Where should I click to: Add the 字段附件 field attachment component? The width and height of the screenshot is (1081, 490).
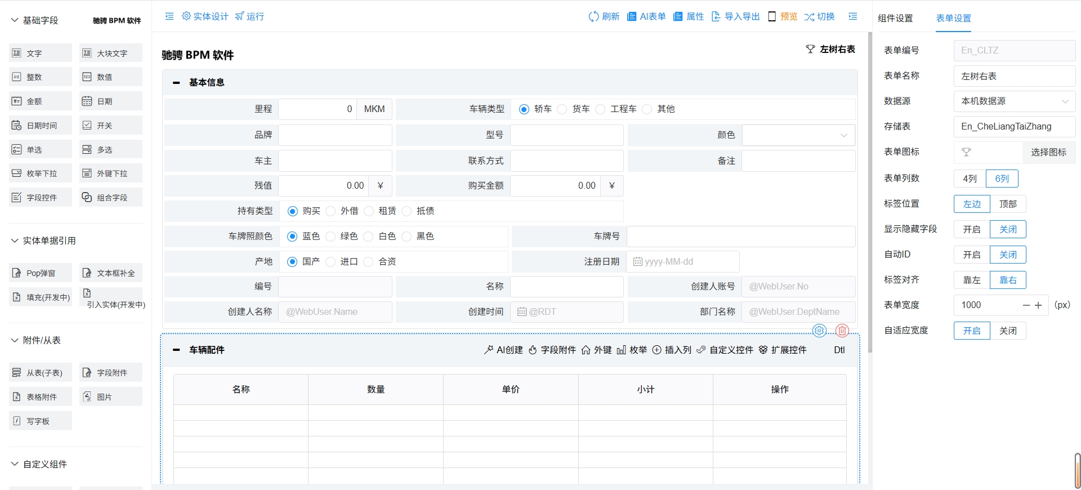pos(111,372)
